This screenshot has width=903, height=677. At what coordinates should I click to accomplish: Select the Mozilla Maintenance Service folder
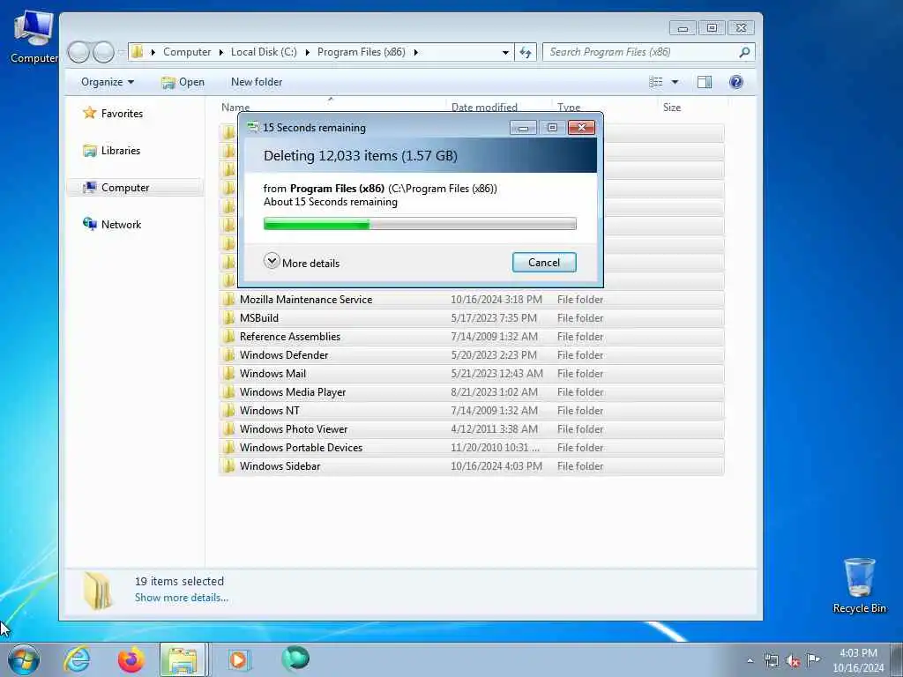(x=471, y=300)
